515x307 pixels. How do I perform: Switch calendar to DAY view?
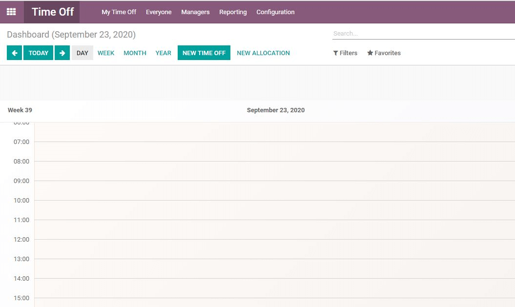click(x=82, y=53)
